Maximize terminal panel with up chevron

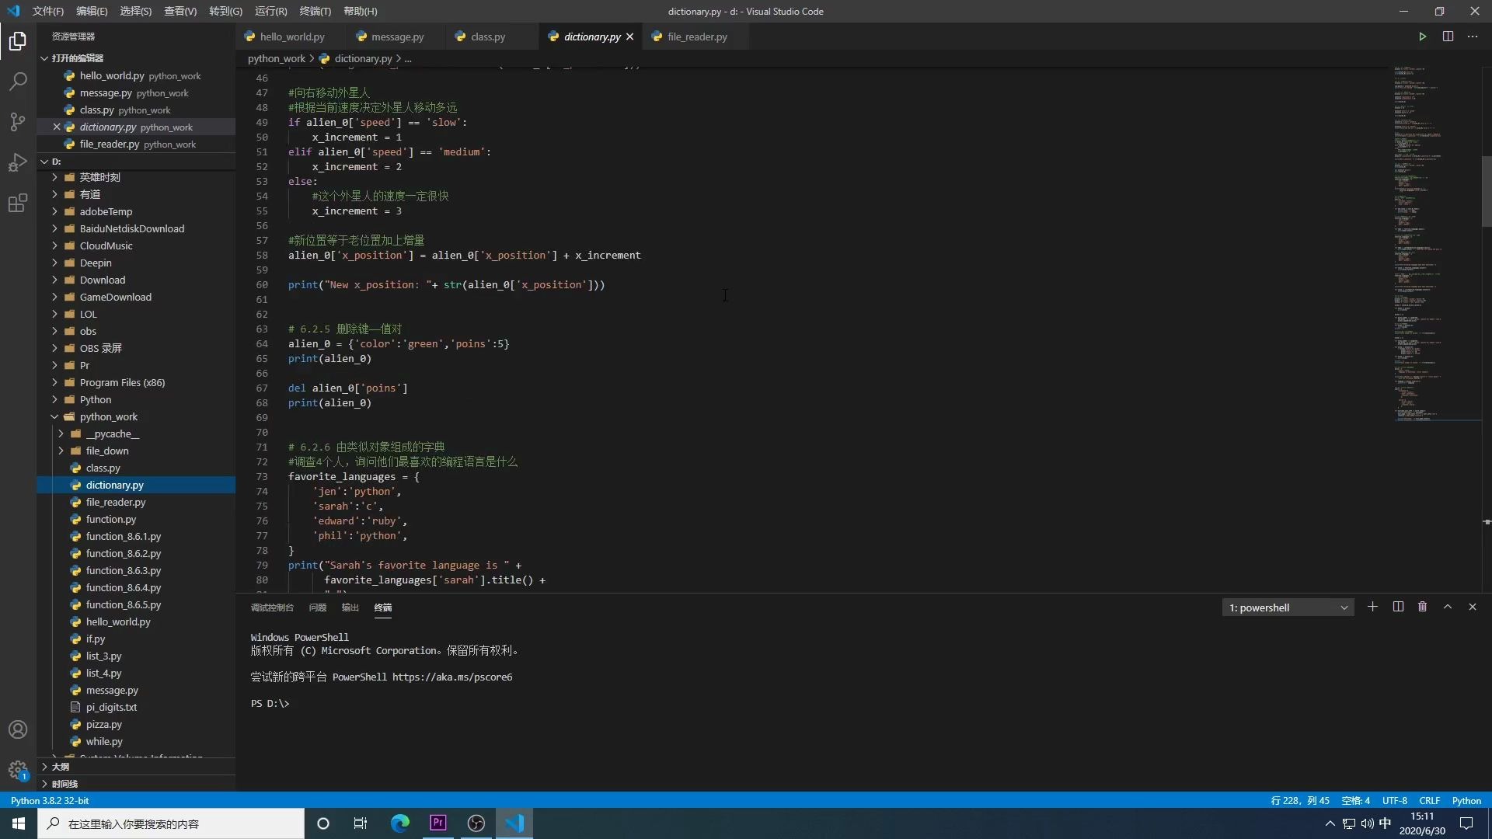click(x=1447, y=607)
